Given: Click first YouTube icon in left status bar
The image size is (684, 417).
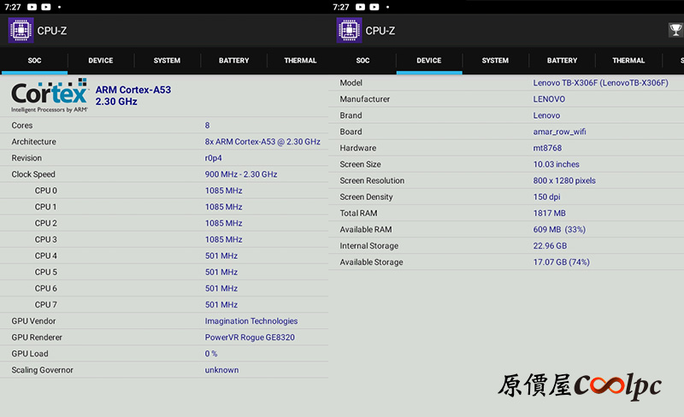Looking at the screenshot, I should [32, 7].
